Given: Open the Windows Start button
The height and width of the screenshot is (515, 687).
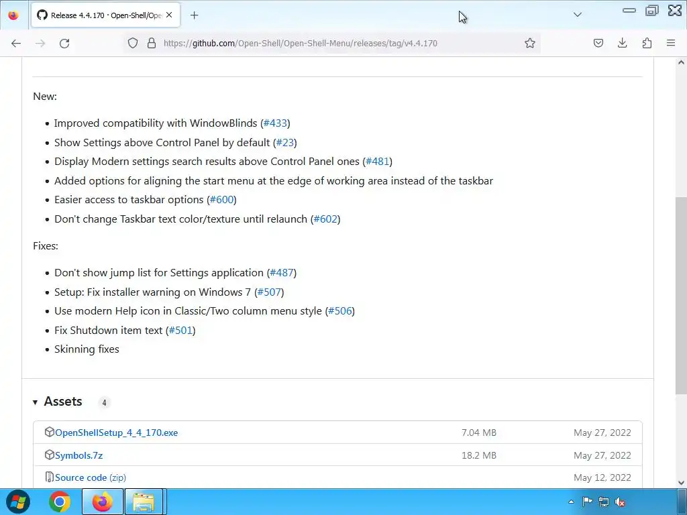Looking at the screenshot, I should [18, 502].
